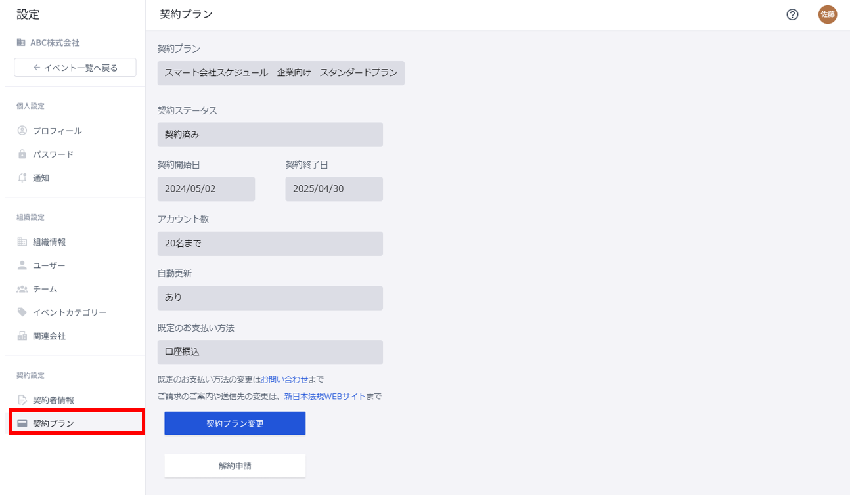Click the profile person icon
Image resolution: width=850 pixels, height=495 pixels.
tap(22, 131)
